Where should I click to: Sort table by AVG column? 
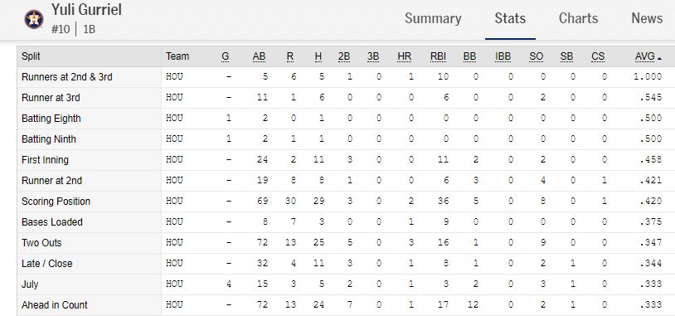645,56
